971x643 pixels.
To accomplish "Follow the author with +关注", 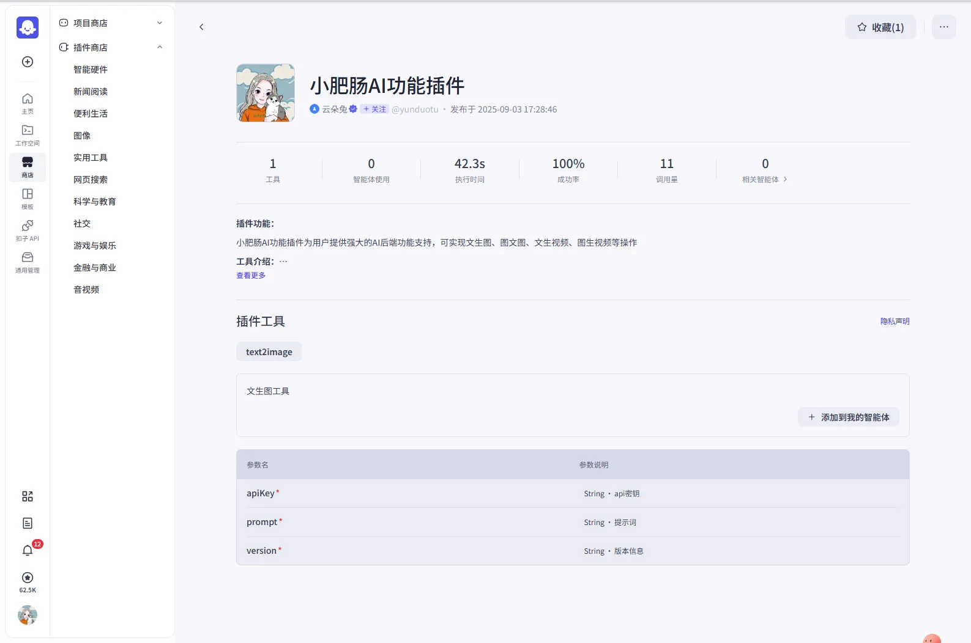I will (374, 109).
